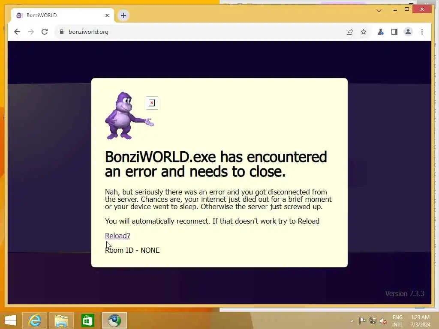Image resolution: width=439 pixels, height=329 pixels.
Task: Launch Internet Explorer from taskbar
Action: pos(34,320)
